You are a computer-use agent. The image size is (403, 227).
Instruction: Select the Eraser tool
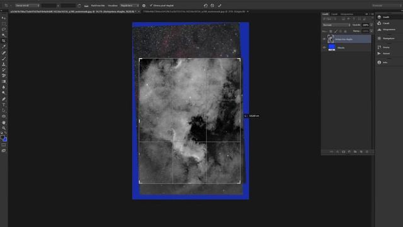click(4, 76)
